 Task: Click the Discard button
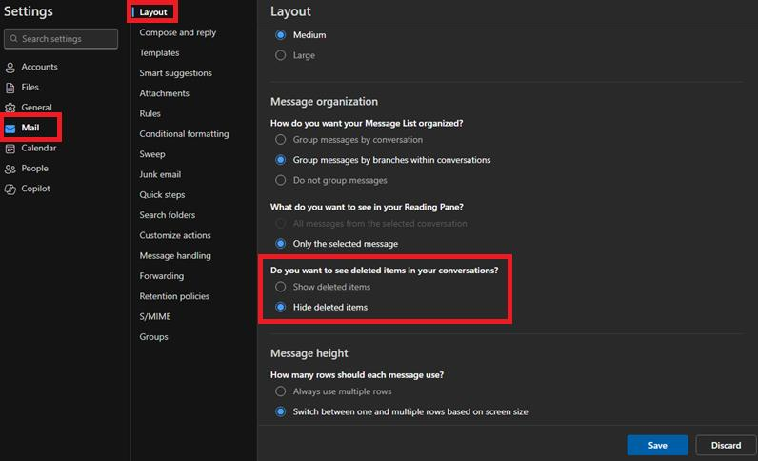[726, 445]
